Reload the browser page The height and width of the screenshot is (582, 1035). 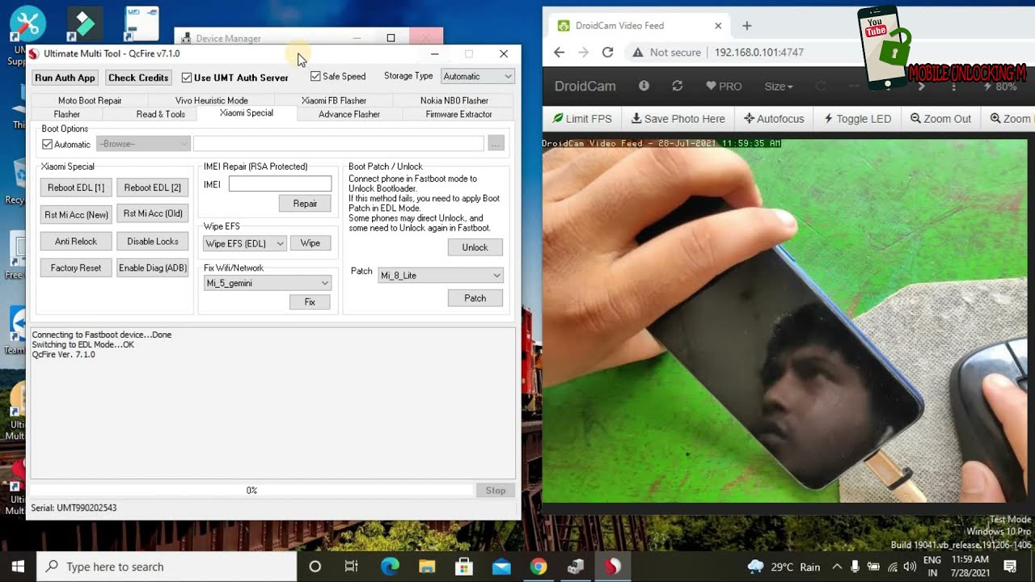(607, 52)
